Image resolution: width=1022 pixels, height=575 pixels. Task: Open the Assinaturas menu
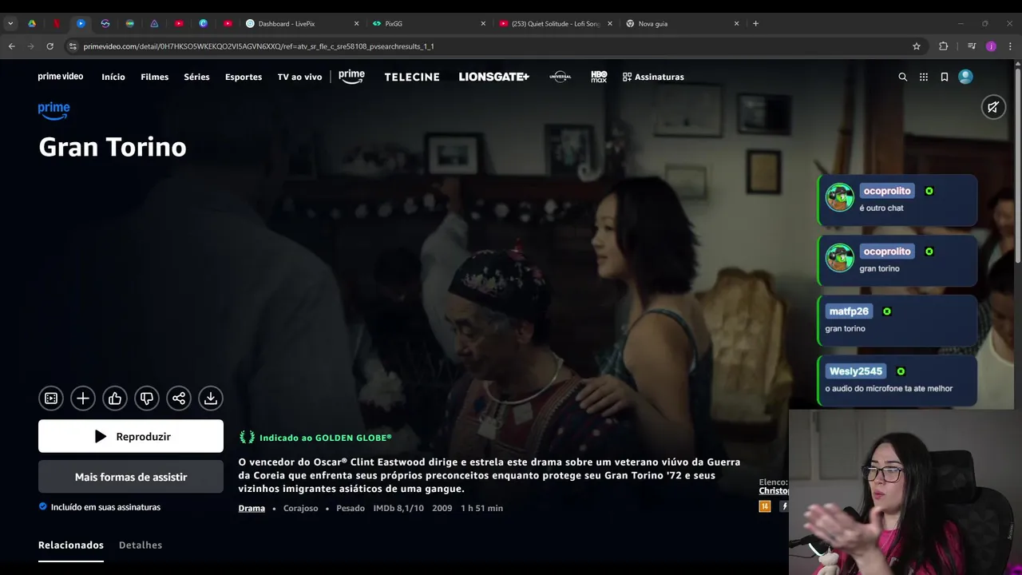coord(653,77)
